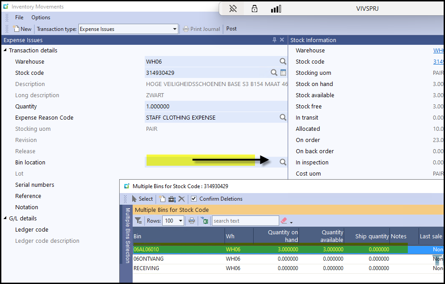Collapse the Transaction details section
445x284 pixels.
click(x=5, y=50)
